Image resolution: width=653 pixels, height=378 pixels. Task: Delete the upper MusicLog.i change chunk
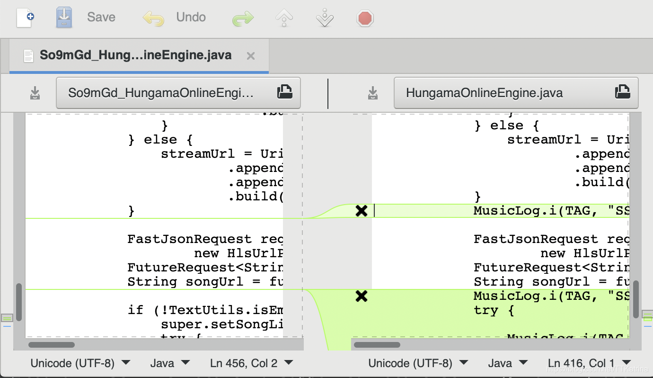(362, 211)
